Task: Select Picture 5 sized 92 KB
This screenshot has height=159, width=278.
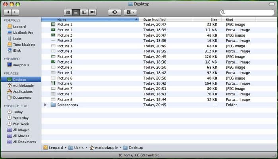Action: click(x=159, y=73)
